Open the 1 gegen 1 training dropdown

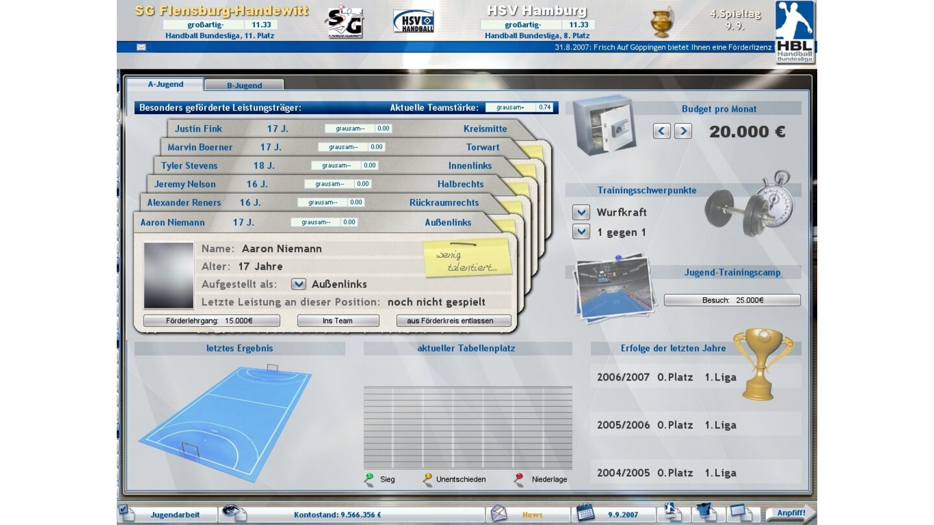(x=581, y=232)
